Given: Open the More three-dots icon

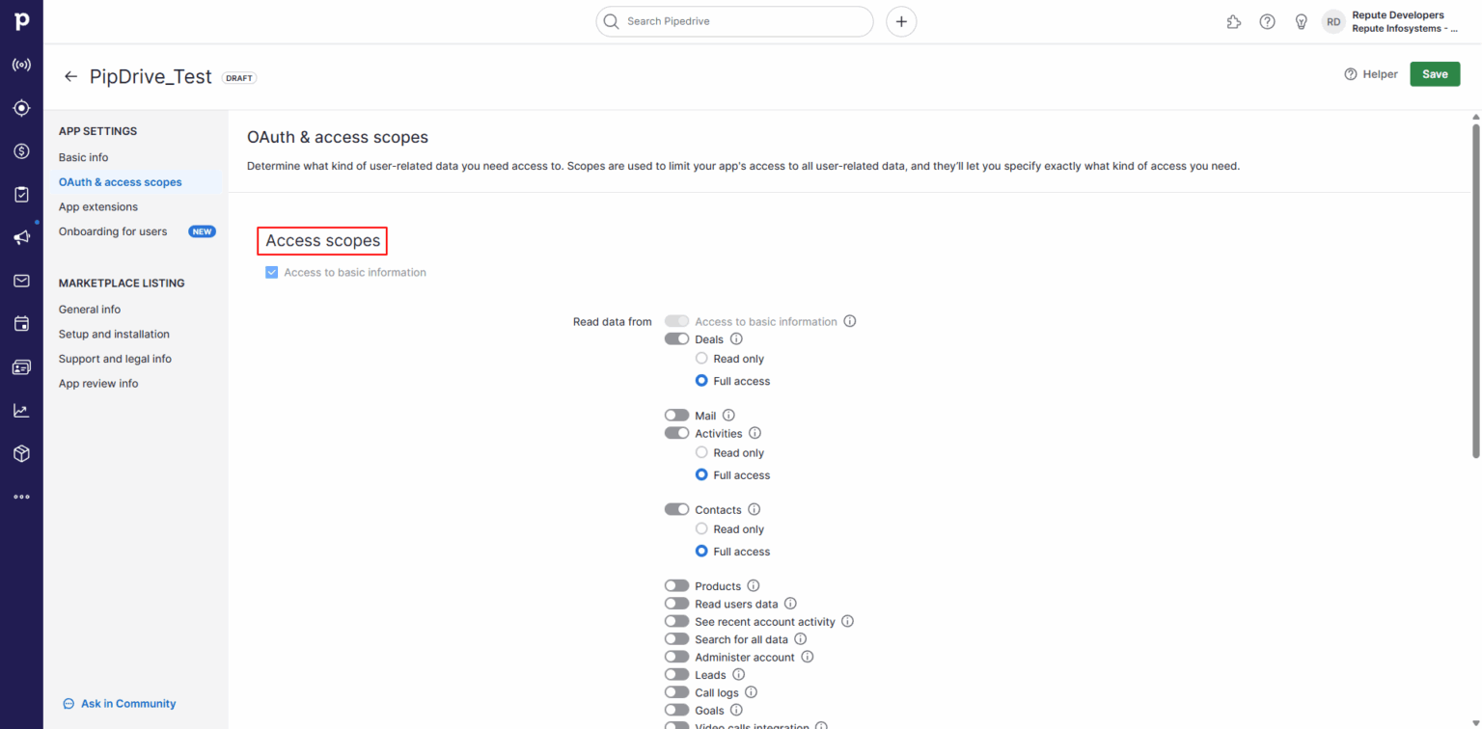Looking at the screenshot, I should coord(21,497).
